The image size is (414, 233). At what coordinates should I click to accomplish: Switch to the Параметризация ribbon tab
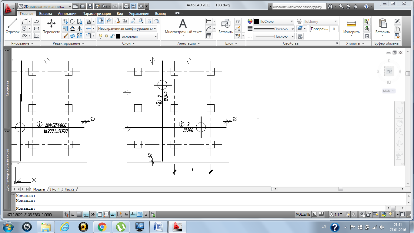click(96, 14)
